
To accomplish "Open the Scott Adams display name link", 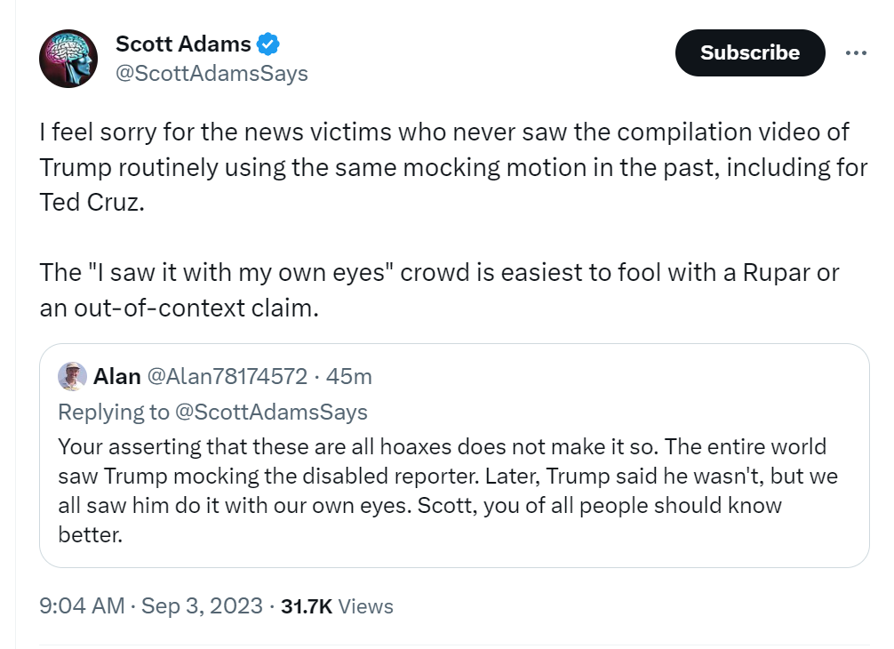I will 183,44.
